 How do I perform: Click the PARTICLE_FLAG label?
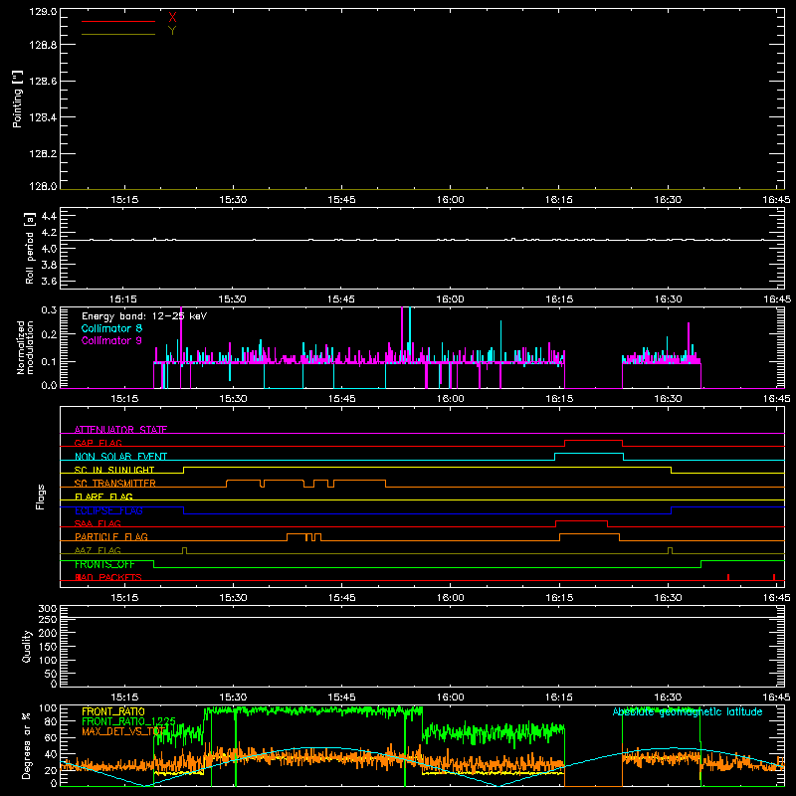tap(111, 536)
